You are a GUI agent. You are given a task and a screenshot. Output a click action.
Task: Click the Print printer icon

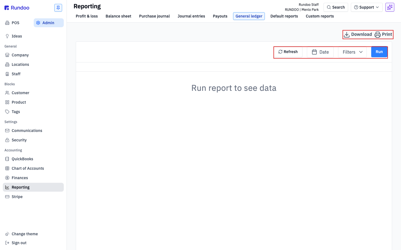tap(377, 34)
